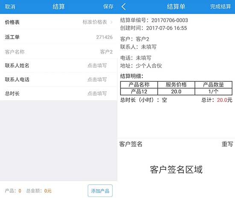The width and height of the screenshot is (235, 200).
Task: Tap the 产品数量 column header
Action: [213, 85]
